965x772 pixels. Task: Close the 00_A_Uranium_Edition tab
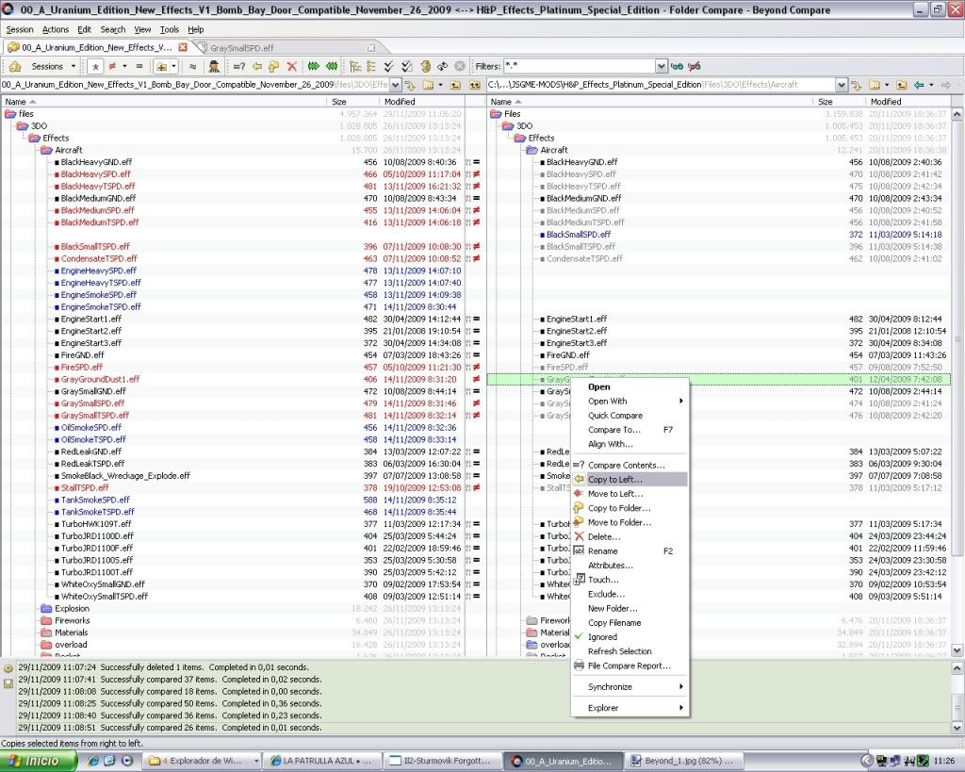coord(183,47)
